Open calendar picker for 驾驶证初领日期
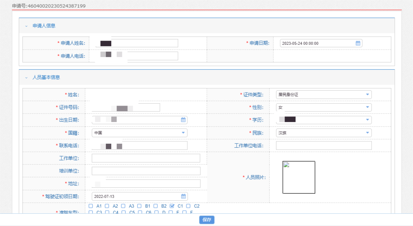The width and height of the screenshot is (413, 226). pyautogui.click(x=183, y=196)
